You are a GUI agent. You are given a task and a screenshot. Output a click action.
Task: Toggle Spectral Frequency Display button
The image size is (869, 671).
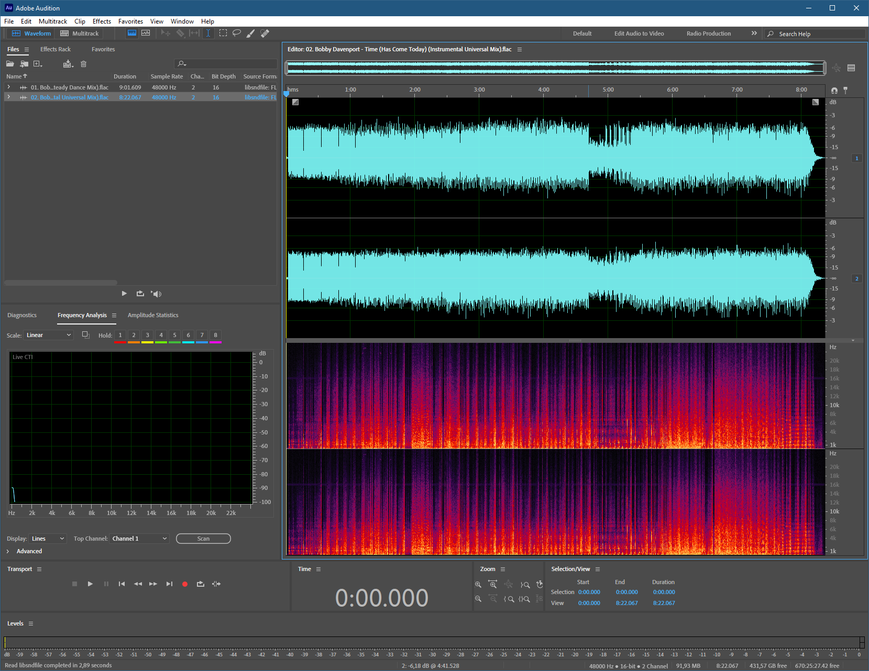coord(132,33)
